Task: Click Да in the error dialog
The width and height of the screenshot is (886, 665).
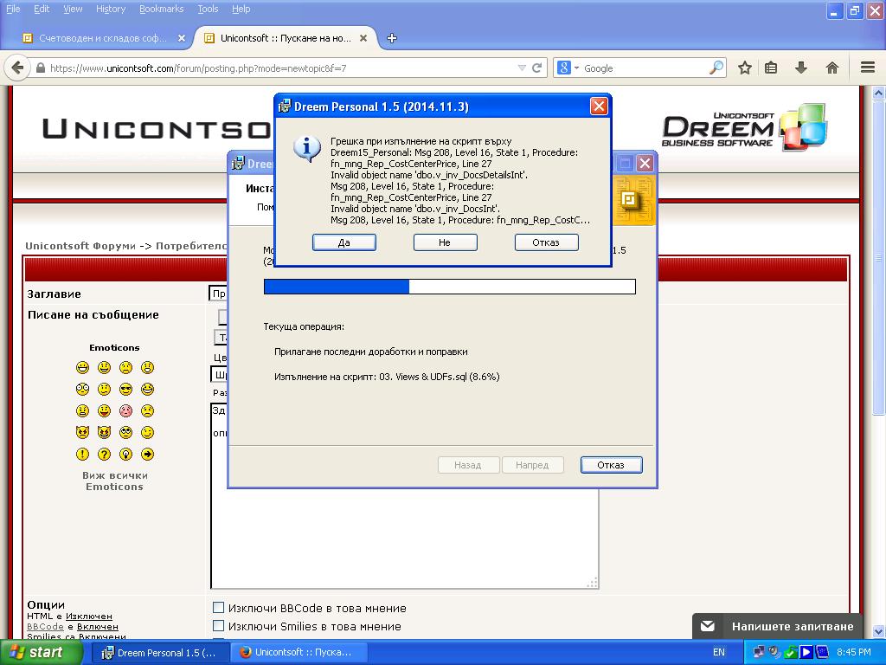Action: [x=344, y=242]
